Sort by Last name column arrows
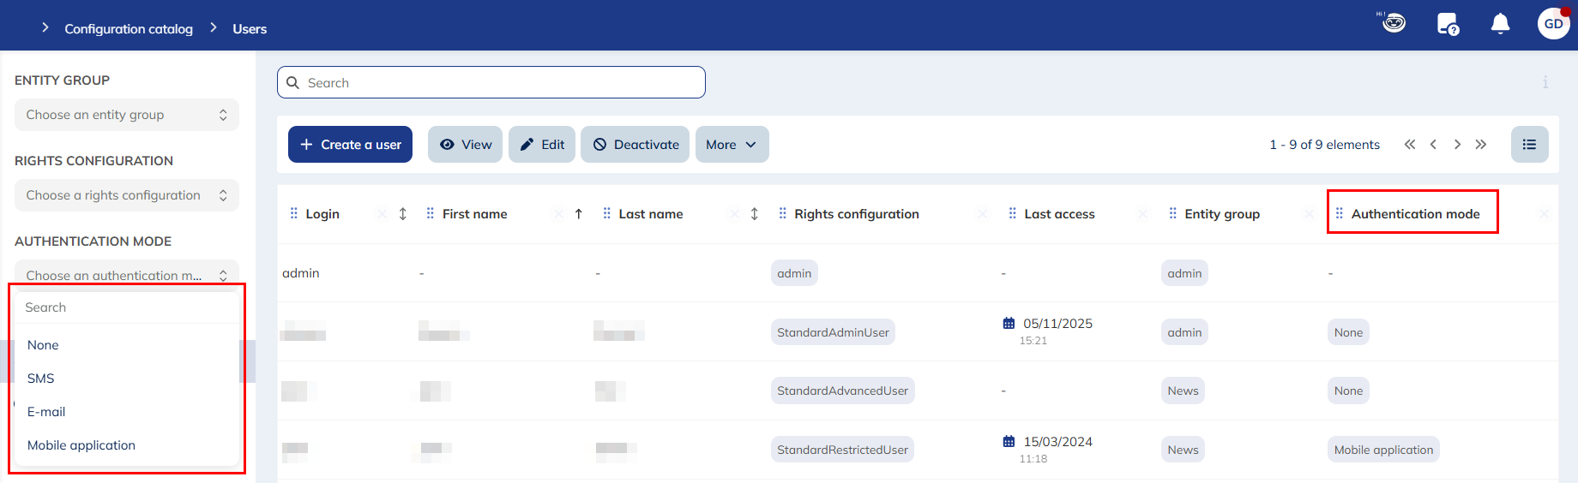This screenshot has height=483, width=1578. (x=755, y=214)
